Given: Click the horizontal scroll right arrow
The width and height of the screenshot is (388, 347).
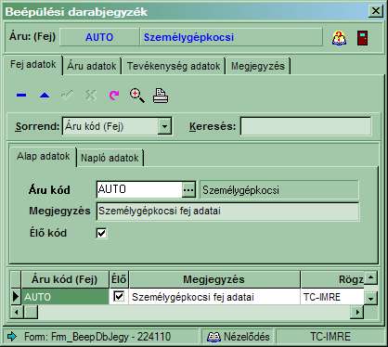Looking at the screenshot, I should pos(357,312).
